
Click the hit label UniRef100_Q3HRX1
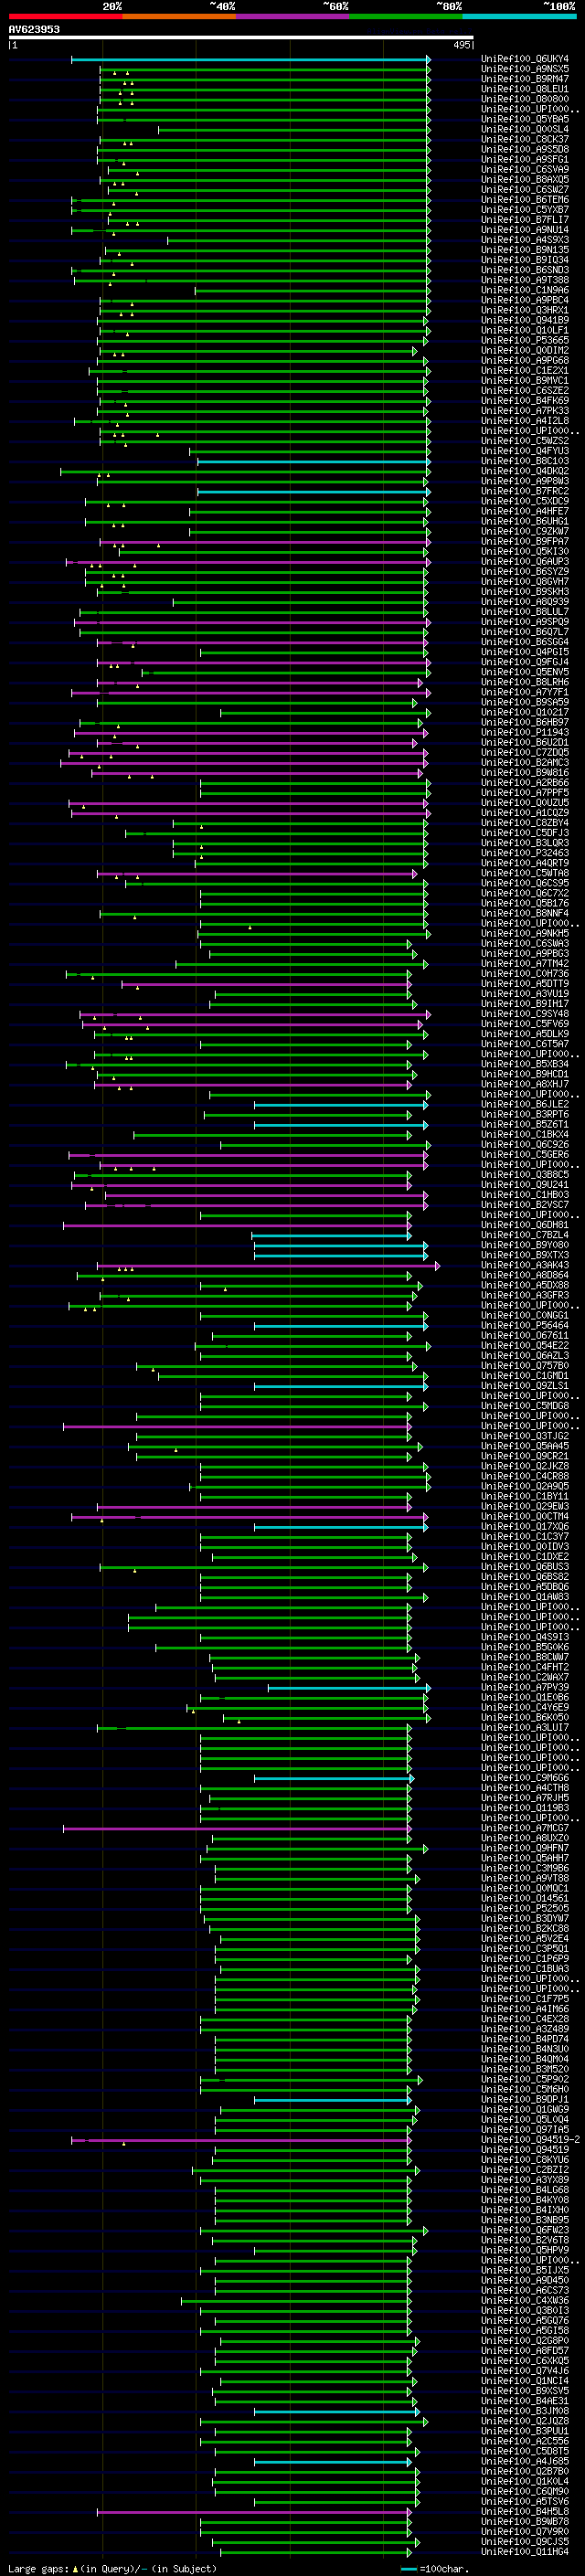pos(525,310)
